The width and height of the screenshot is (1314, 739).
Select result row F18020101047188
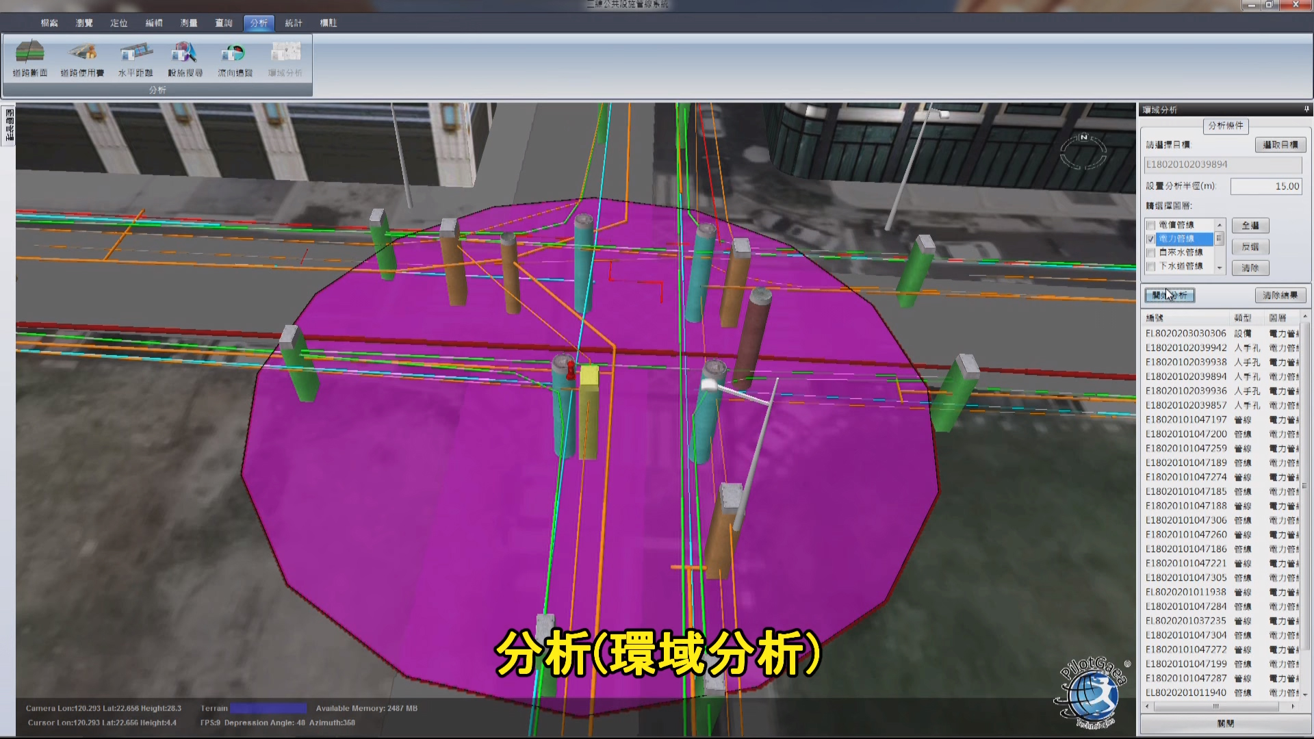(1222, 506)
